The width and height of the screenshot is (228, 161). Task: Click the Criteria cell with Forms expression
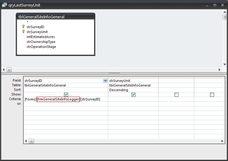pyautogui.click(x=66, y=99)
